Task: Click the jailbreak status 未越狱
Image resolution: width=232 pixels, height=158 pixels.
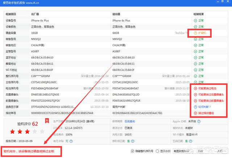Action: tap(189, 128)
